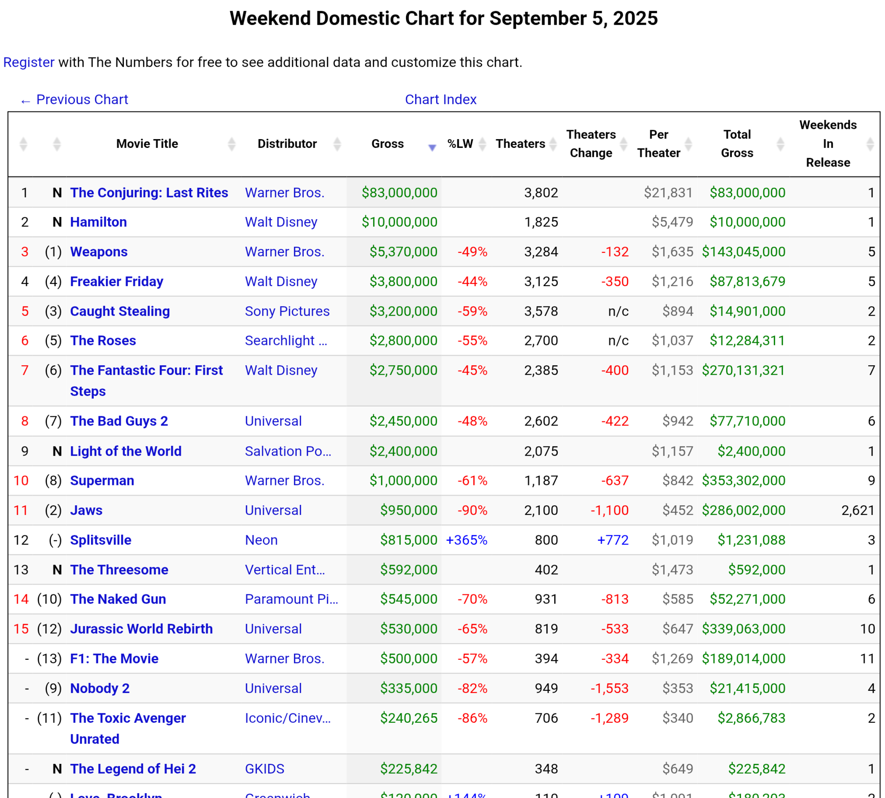Screen dimensions: 885x798
Task: Sort using the Theaters column arrows
Action: 553,144
